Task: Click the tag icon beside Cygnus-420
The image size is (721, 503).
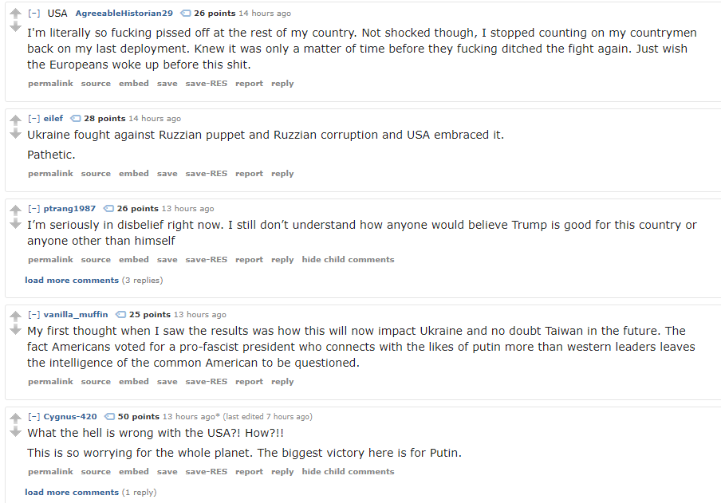Action: click(x=109, y=417)
